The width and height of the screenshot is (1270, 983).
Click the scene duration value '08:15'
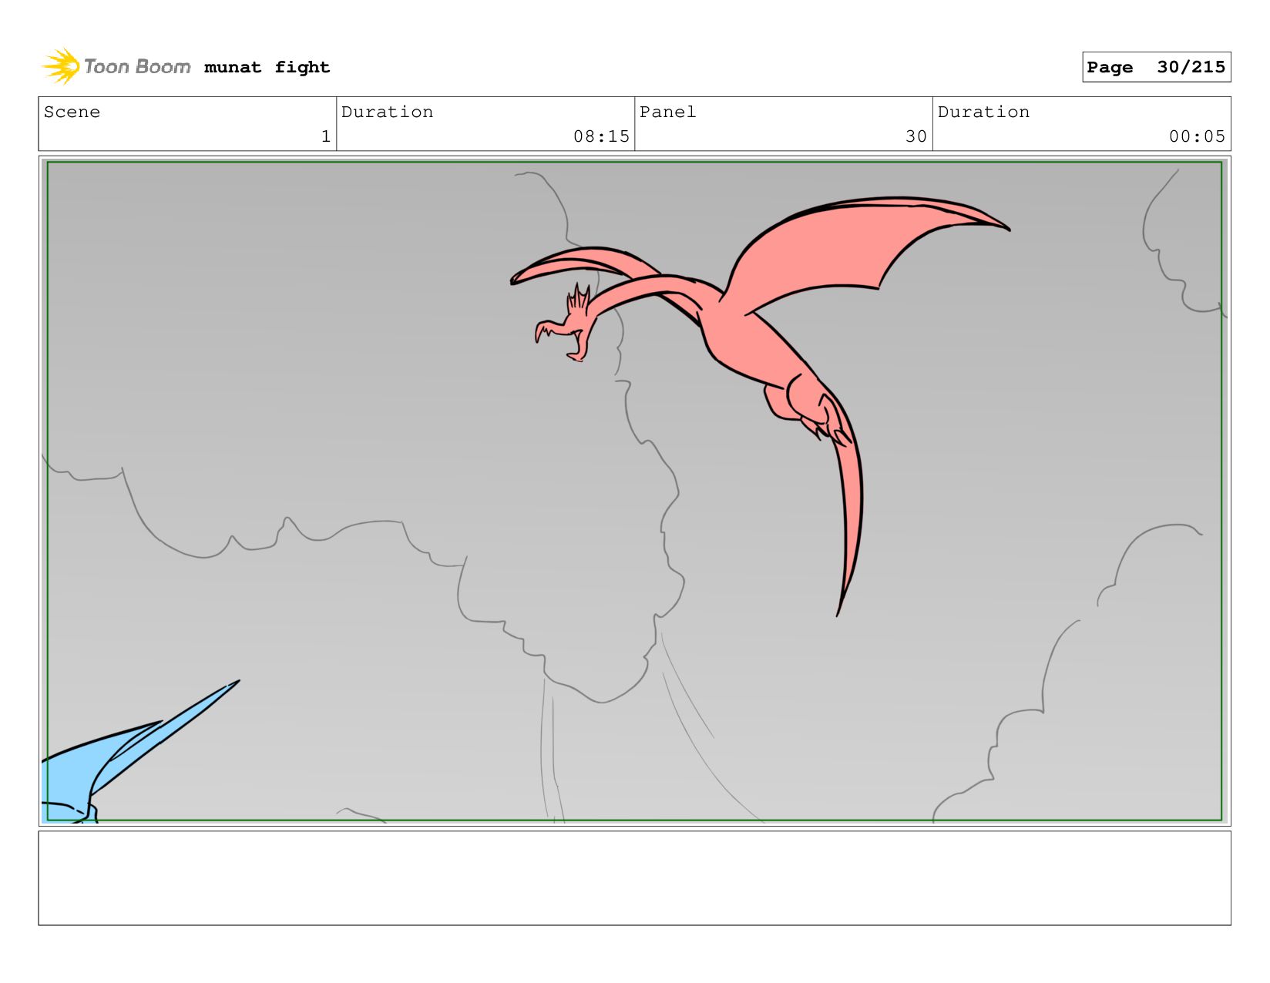point(601,136)
